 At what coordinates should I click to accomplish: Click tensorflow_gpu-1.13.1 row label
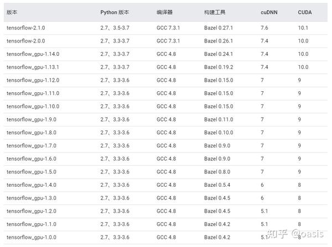pos(33,67)
